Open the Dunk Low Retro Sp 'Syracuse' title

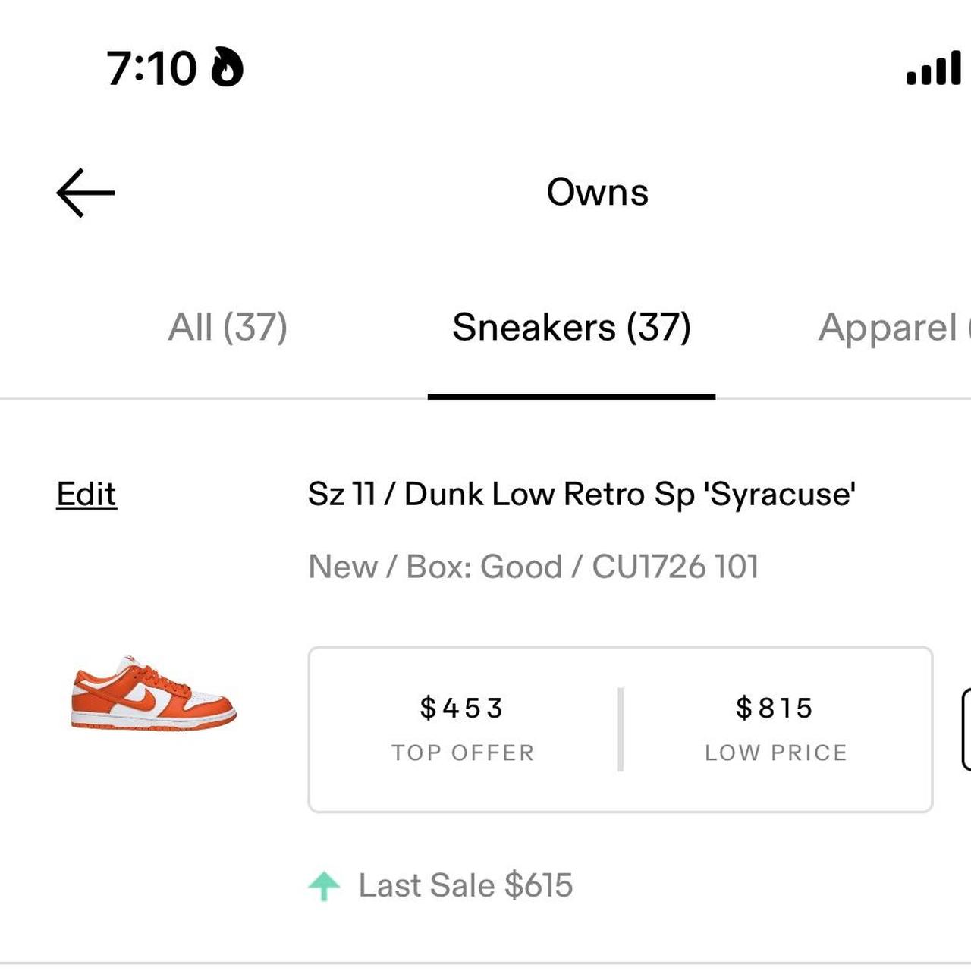point(582,495)
